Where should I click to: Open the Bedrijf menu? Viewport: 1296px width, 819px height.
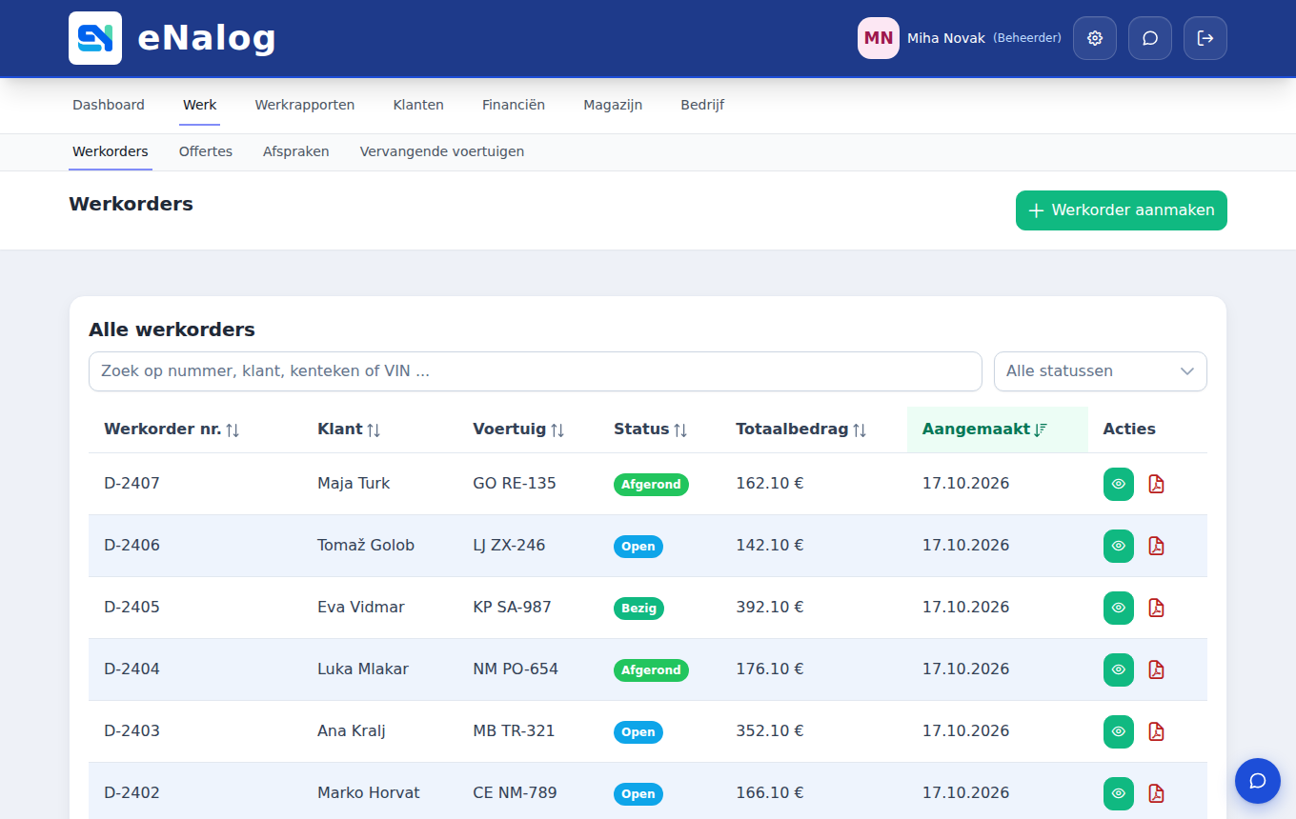[x=702, y=105]
